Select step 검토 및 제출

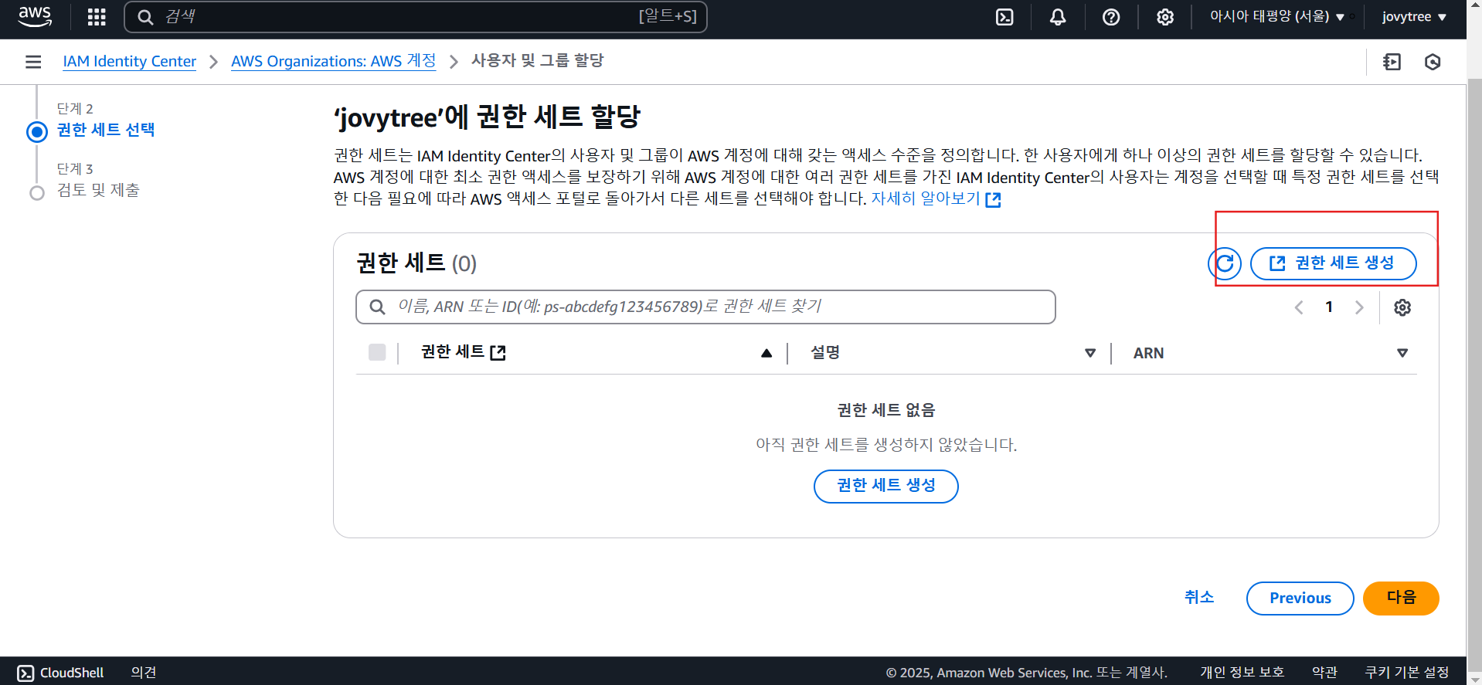[x=98, y=190]
